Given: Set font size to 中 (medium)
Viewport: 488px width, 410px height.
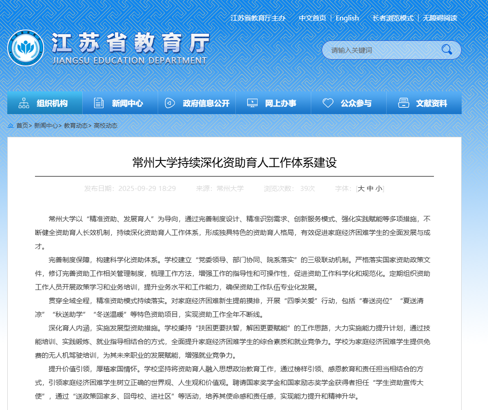Looking at the screenshot, I should point(370,189).
